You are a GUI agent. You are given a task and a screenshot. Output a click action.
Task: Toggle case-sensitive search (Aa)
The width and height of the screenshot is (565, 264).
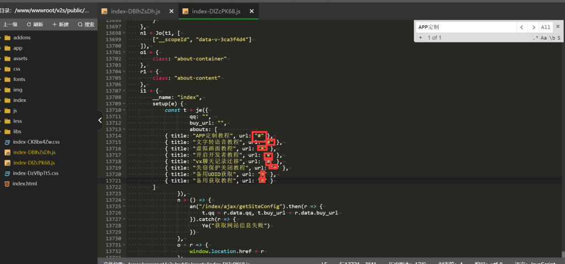(543, 38)
